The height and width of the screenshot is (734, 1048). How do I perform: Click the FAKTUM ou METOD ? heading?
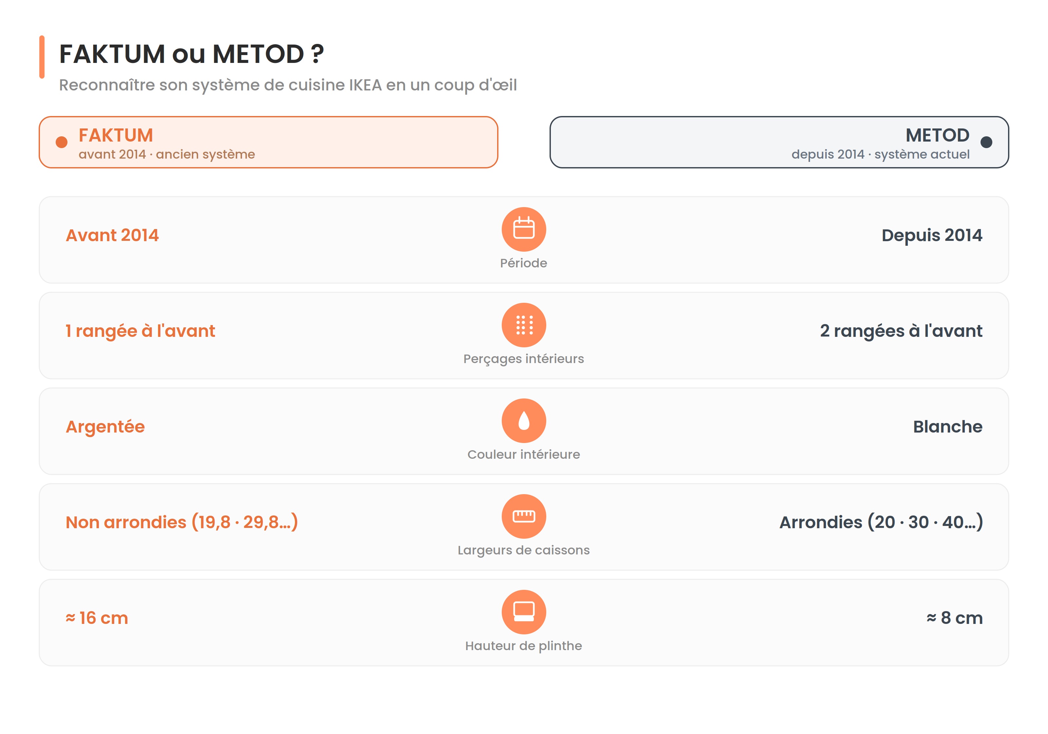(x=191, y=54)
